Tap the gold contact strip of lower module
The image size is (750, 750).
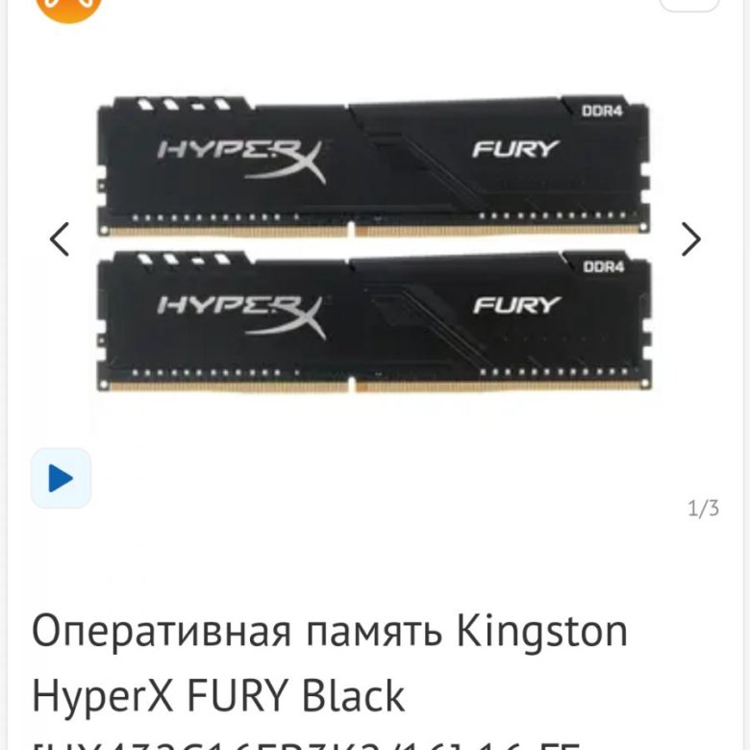375,386
